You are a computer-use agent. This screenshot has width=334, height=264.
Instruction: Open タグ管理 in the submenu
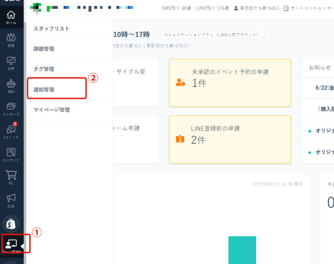70,69
